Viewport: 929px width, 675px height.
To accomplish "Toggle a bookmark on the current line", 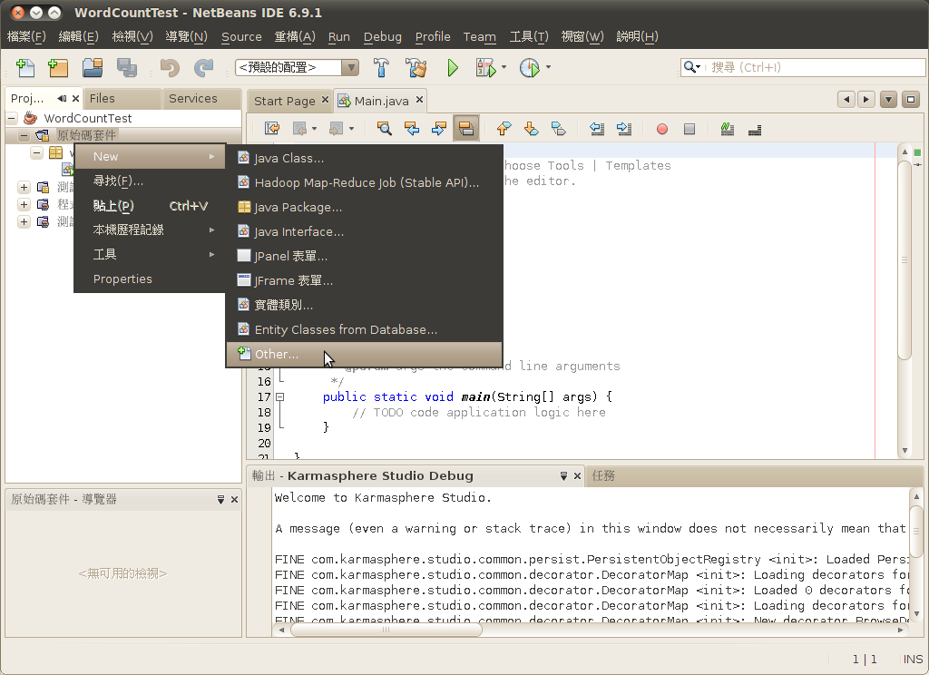I will tap(558, 128).
